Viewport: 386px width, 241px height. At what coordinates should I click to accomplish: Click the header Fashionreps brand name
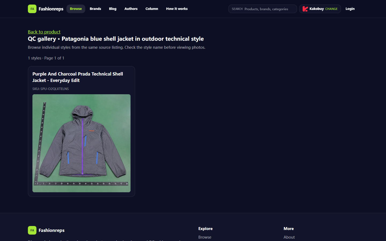(x=51, y=9)
